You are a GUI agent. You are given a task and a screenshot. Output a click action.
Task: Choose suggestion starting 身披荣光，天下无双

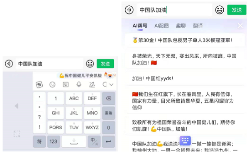coord(185,59)
